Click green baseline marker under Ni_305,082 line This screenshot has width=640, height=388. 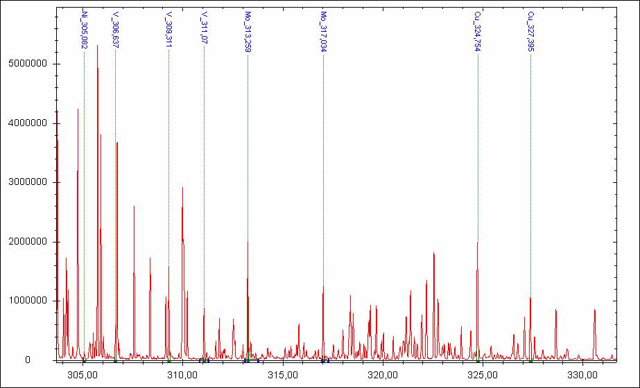coord(84,361)
